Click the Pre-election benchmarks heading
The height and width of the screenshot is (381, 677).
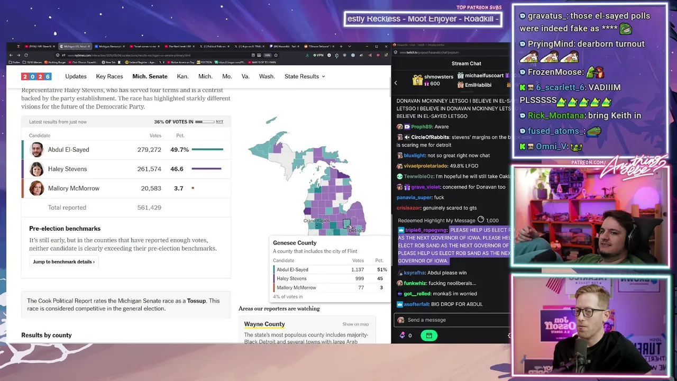65,229
